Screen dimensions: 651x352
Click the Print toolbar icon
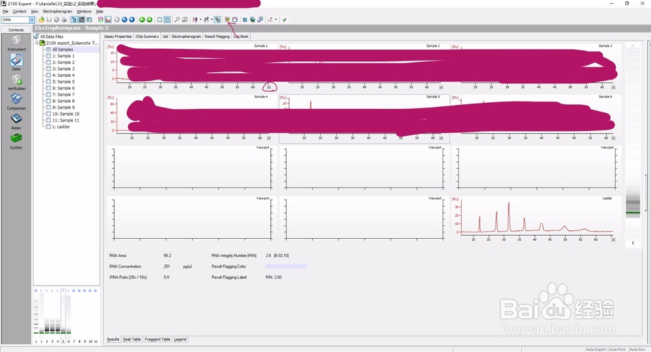[x=64, y=20]
